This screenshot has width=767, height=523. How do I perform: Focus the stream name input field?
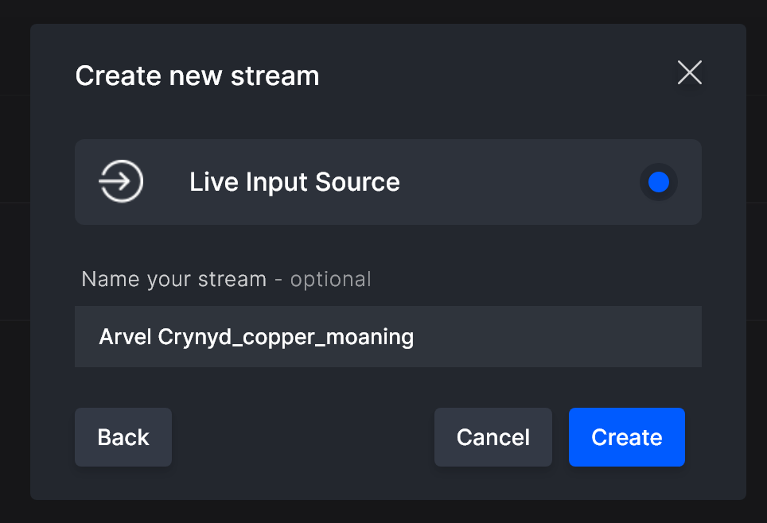[x=388, y=337]
